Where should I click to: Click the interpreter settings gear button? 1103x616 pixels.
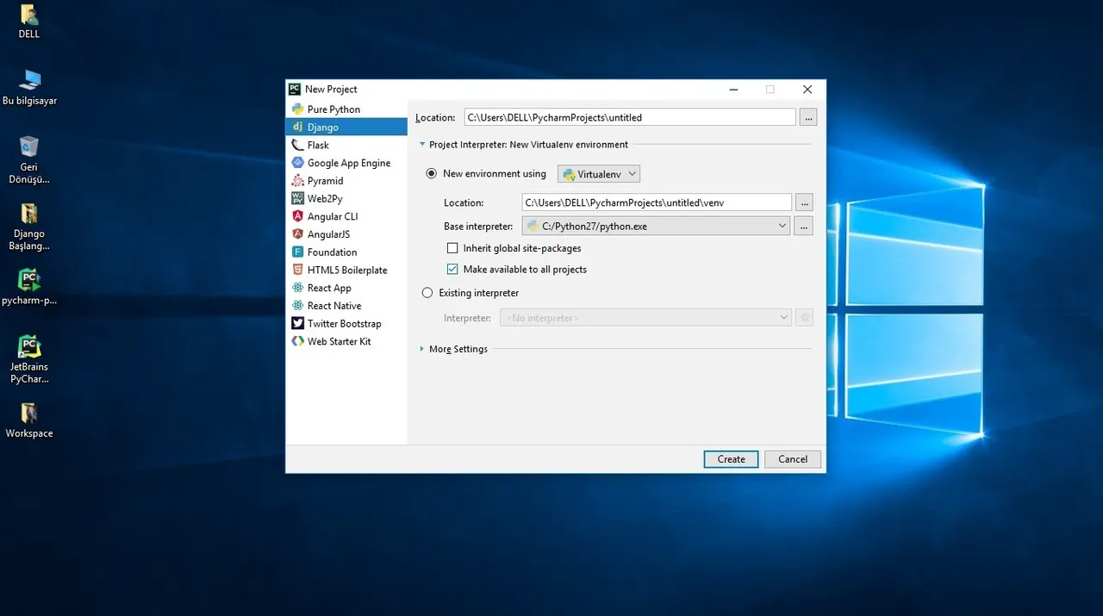(804, 318)
